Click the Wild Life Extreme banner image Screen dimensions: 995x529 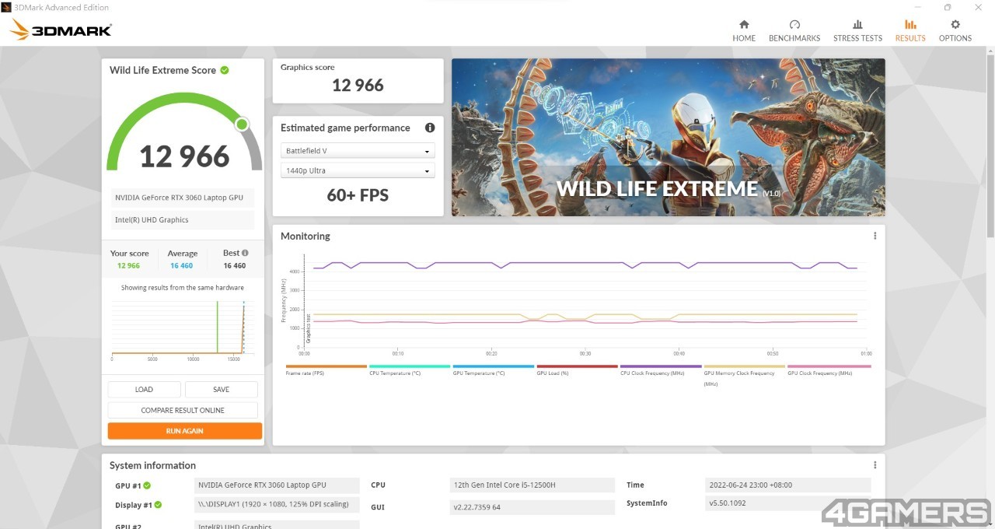point(668,138)
